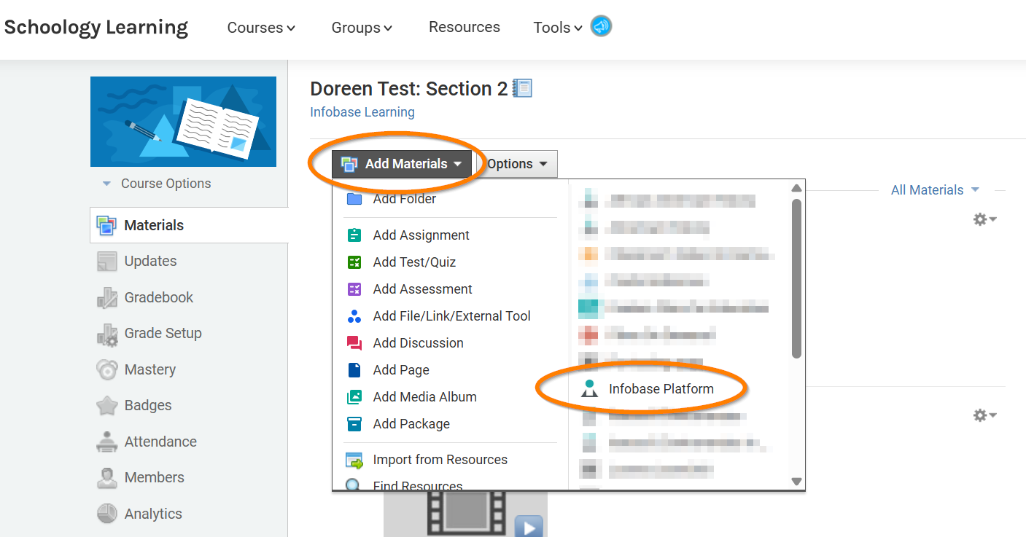Open the Tools dropdown menu

point(557,28)
